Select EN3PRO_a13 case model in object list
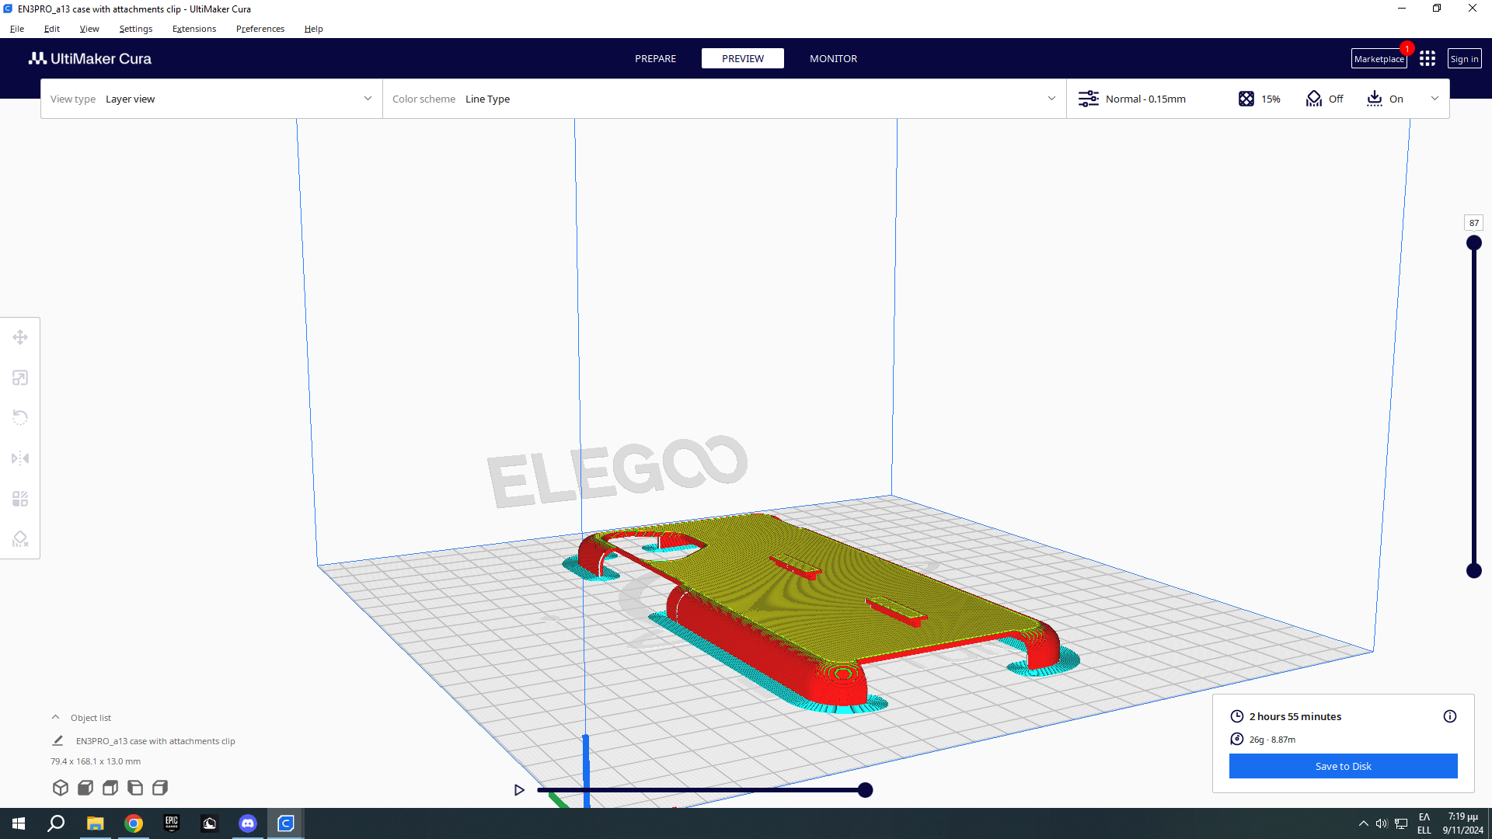This screenshot has width=1492, height=839. 155,741
